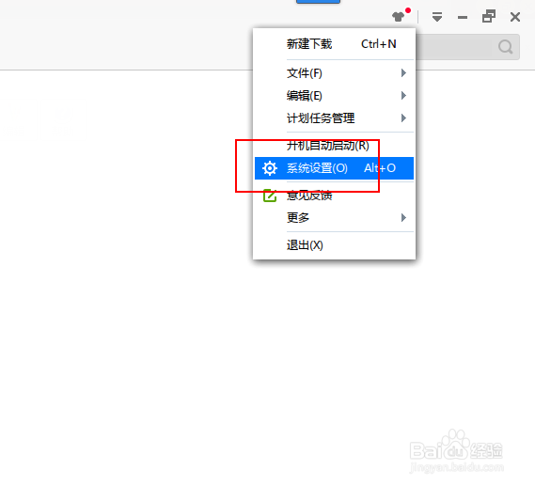
Task: Expand arrow next to 计划任务管理
Action: point(403,118)
